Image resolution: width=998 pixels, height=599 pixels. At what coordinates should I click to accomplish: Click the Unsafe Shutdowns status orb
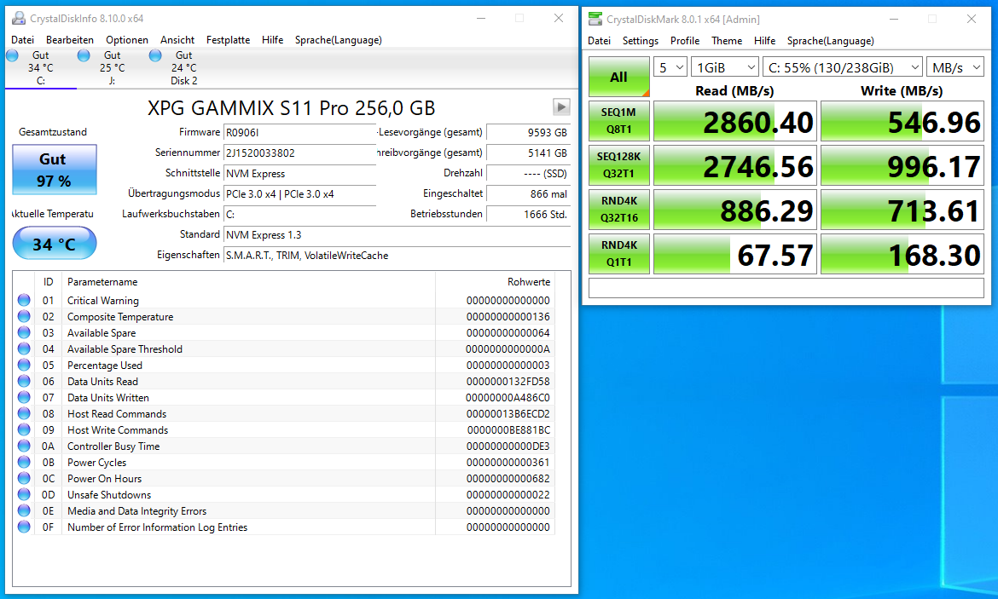click(x=24, y=495)
